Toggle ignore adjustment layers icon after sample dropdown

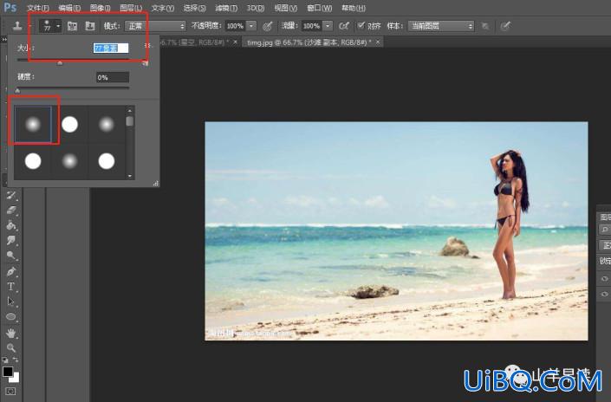point(484,26)
